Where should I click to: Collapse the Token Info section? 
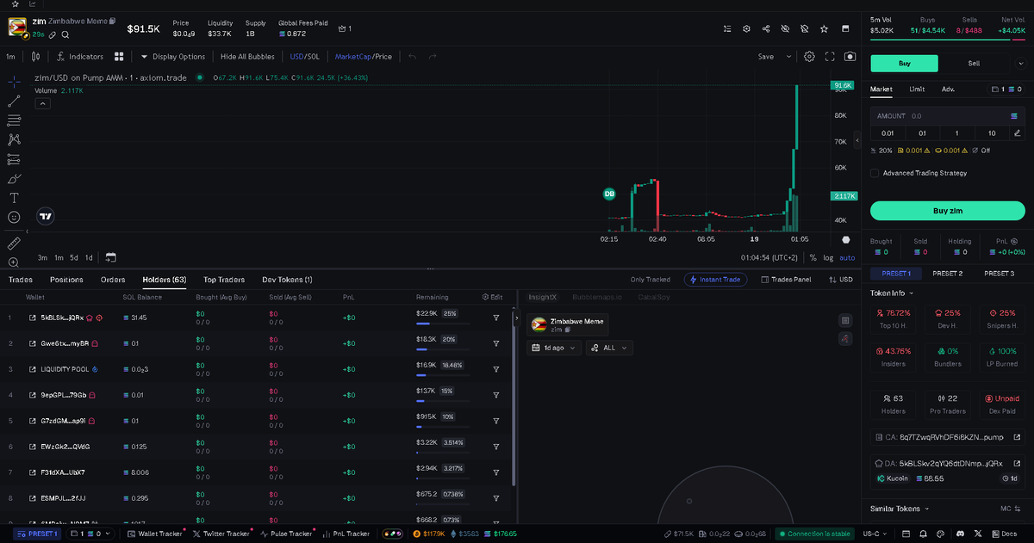point(891,293)
